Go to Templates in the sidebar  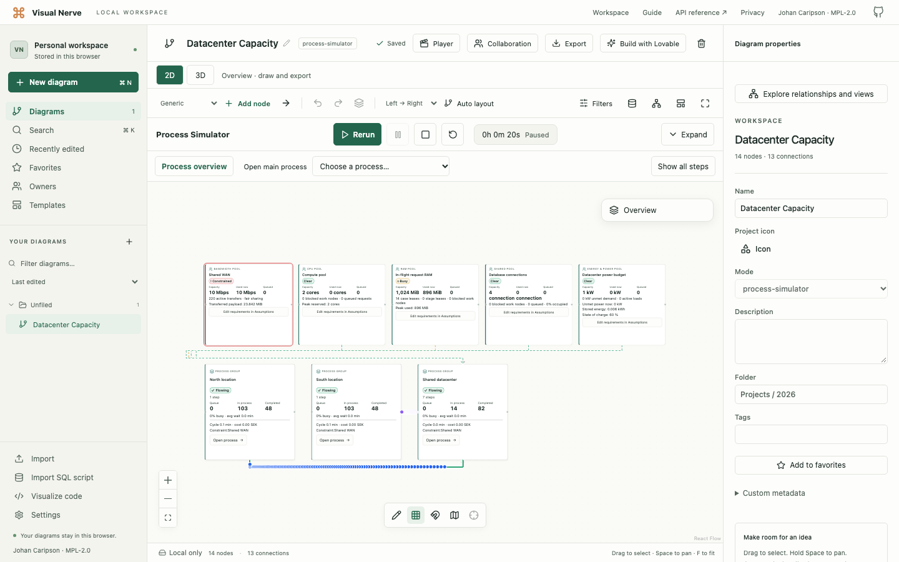74,205
